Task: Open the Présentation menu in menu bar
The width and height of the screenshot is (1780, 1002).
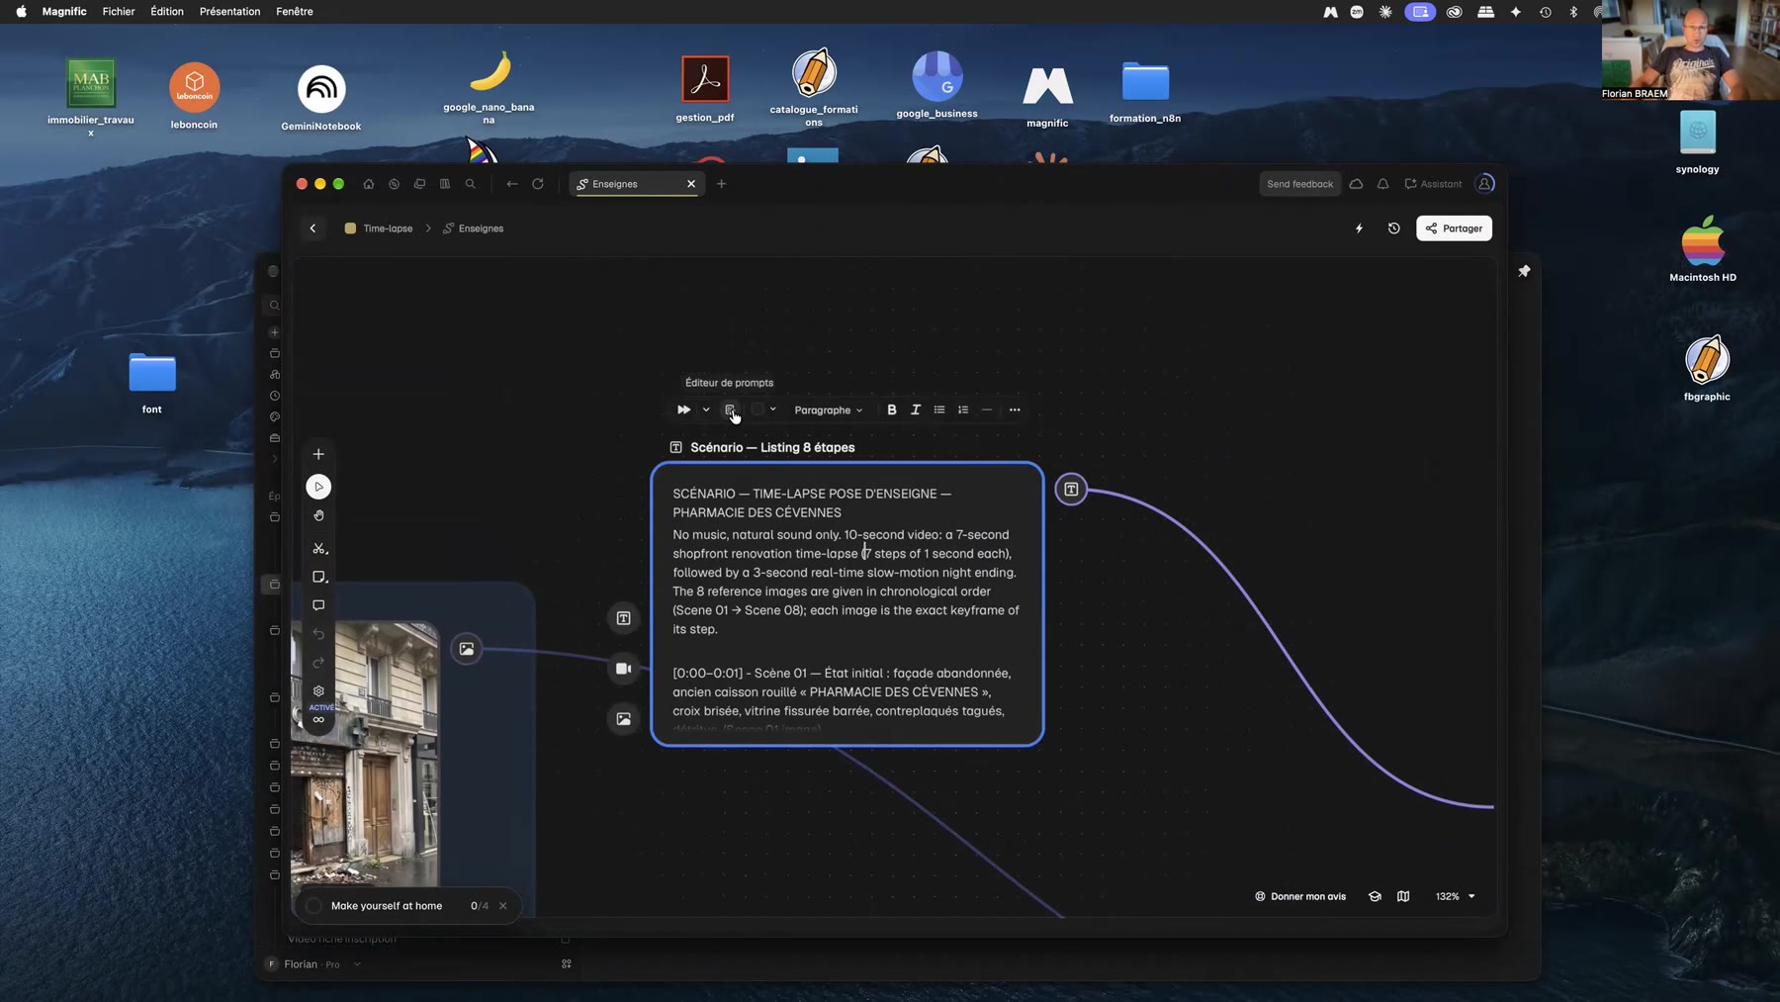Action: 229,12
